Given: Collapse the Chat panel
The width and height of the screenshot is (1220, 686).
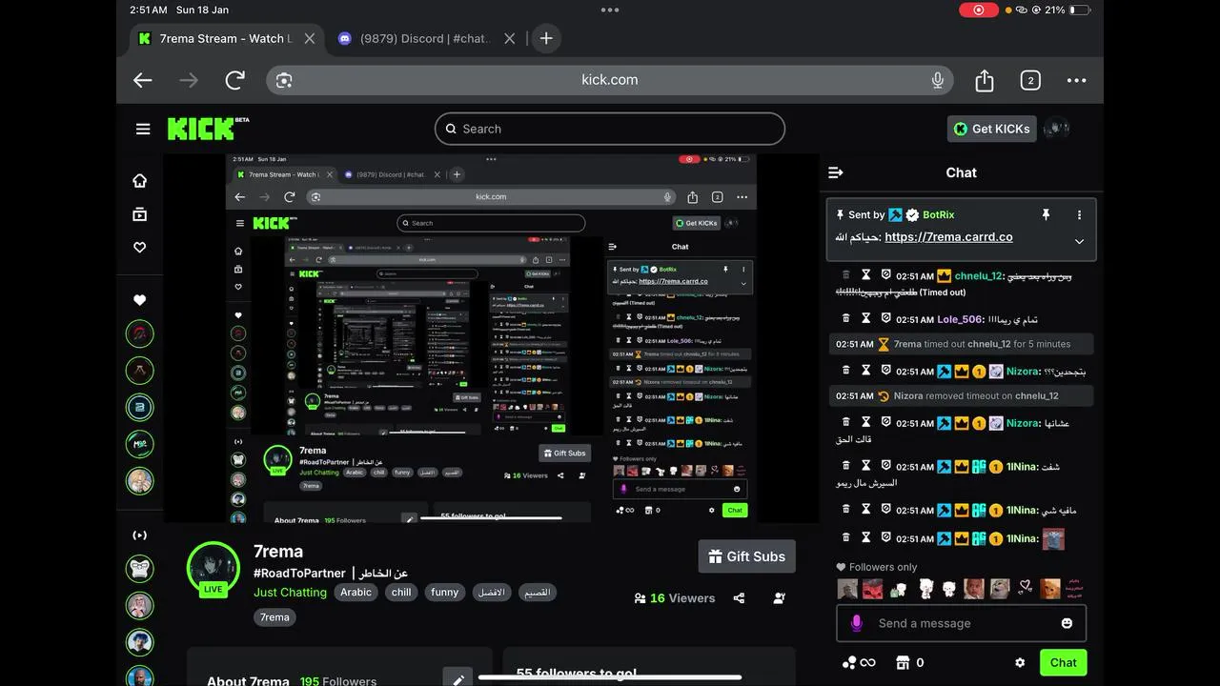Looking at the screenshot, I should (x=836, y=172).
